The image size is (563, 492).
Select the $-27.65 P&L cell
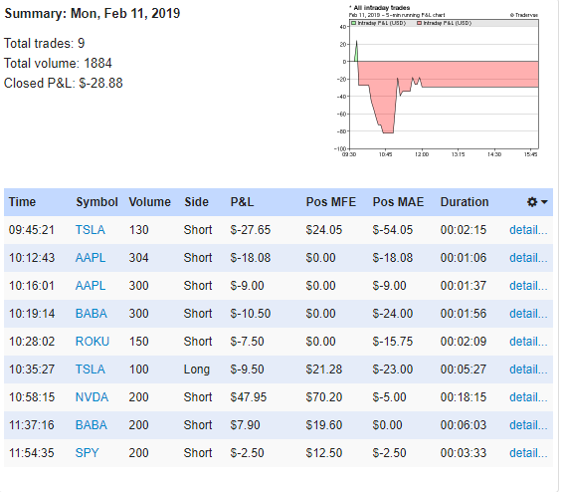coord(251,230)
